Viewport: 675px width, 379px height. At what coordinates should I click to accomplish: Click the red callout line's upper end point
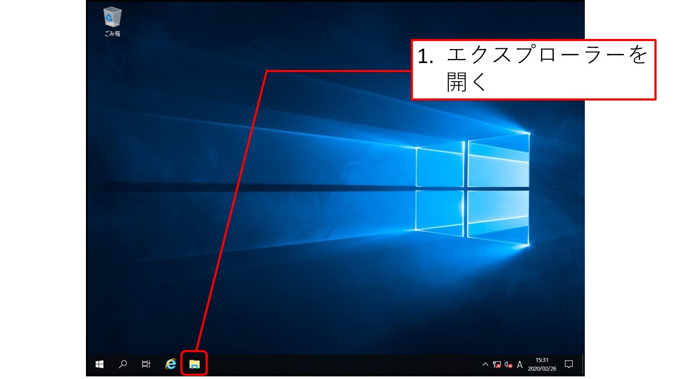click(268, 71)
